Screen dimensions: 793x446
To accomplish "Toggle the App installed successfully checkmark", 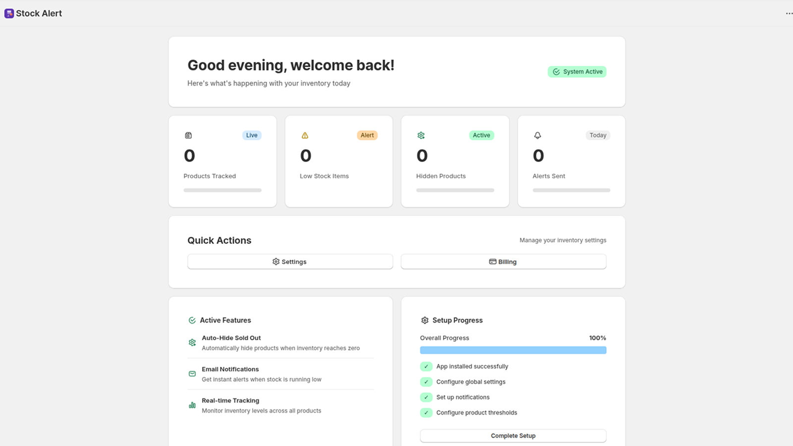I will pyautogui.click(x=426, y=366).
